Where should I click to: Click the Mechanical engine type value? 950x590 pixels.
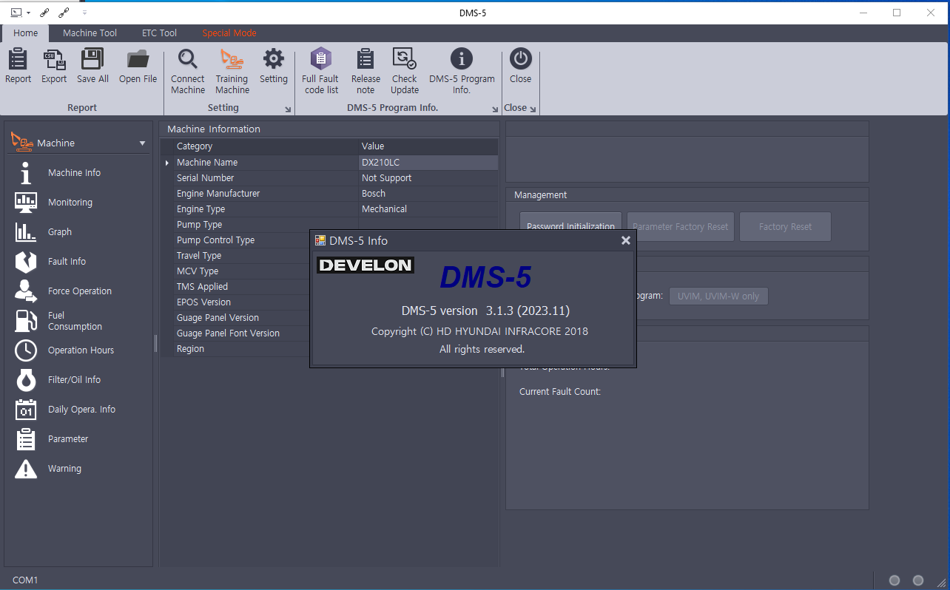(428, 209)
